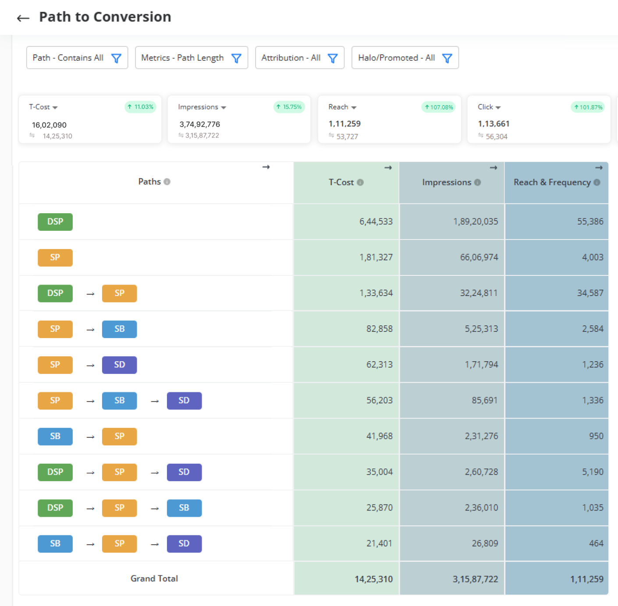Click the Attribution - All filter funnel icon

tap(333, 58)
